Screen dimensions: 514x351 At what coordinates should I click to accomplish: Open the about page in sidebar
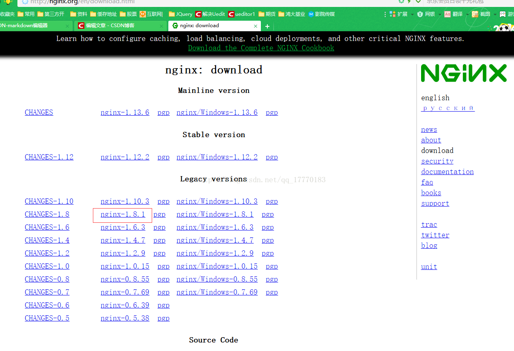point(431,140)
